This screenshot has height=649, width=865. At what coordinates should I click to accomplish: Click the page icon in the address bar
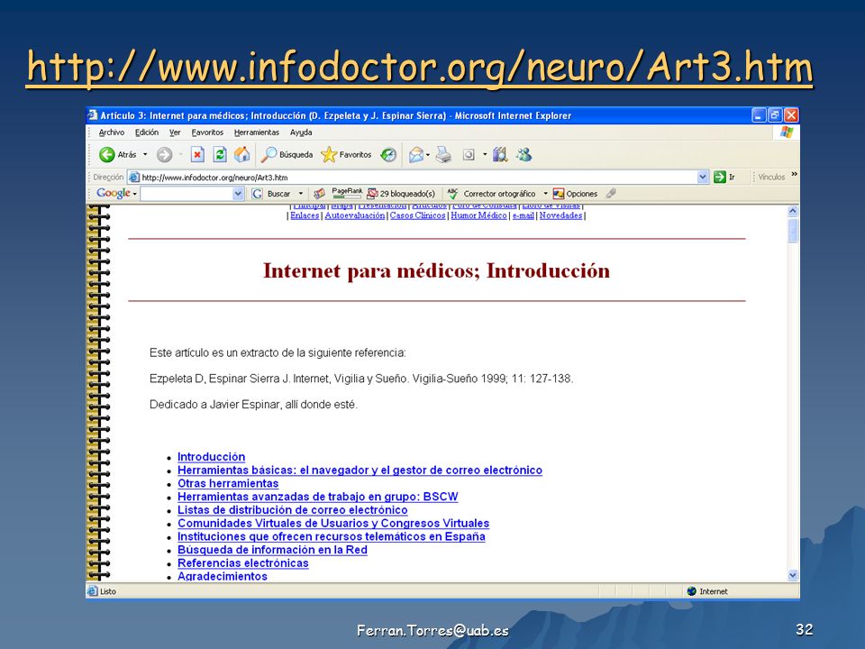coord(134,178)
